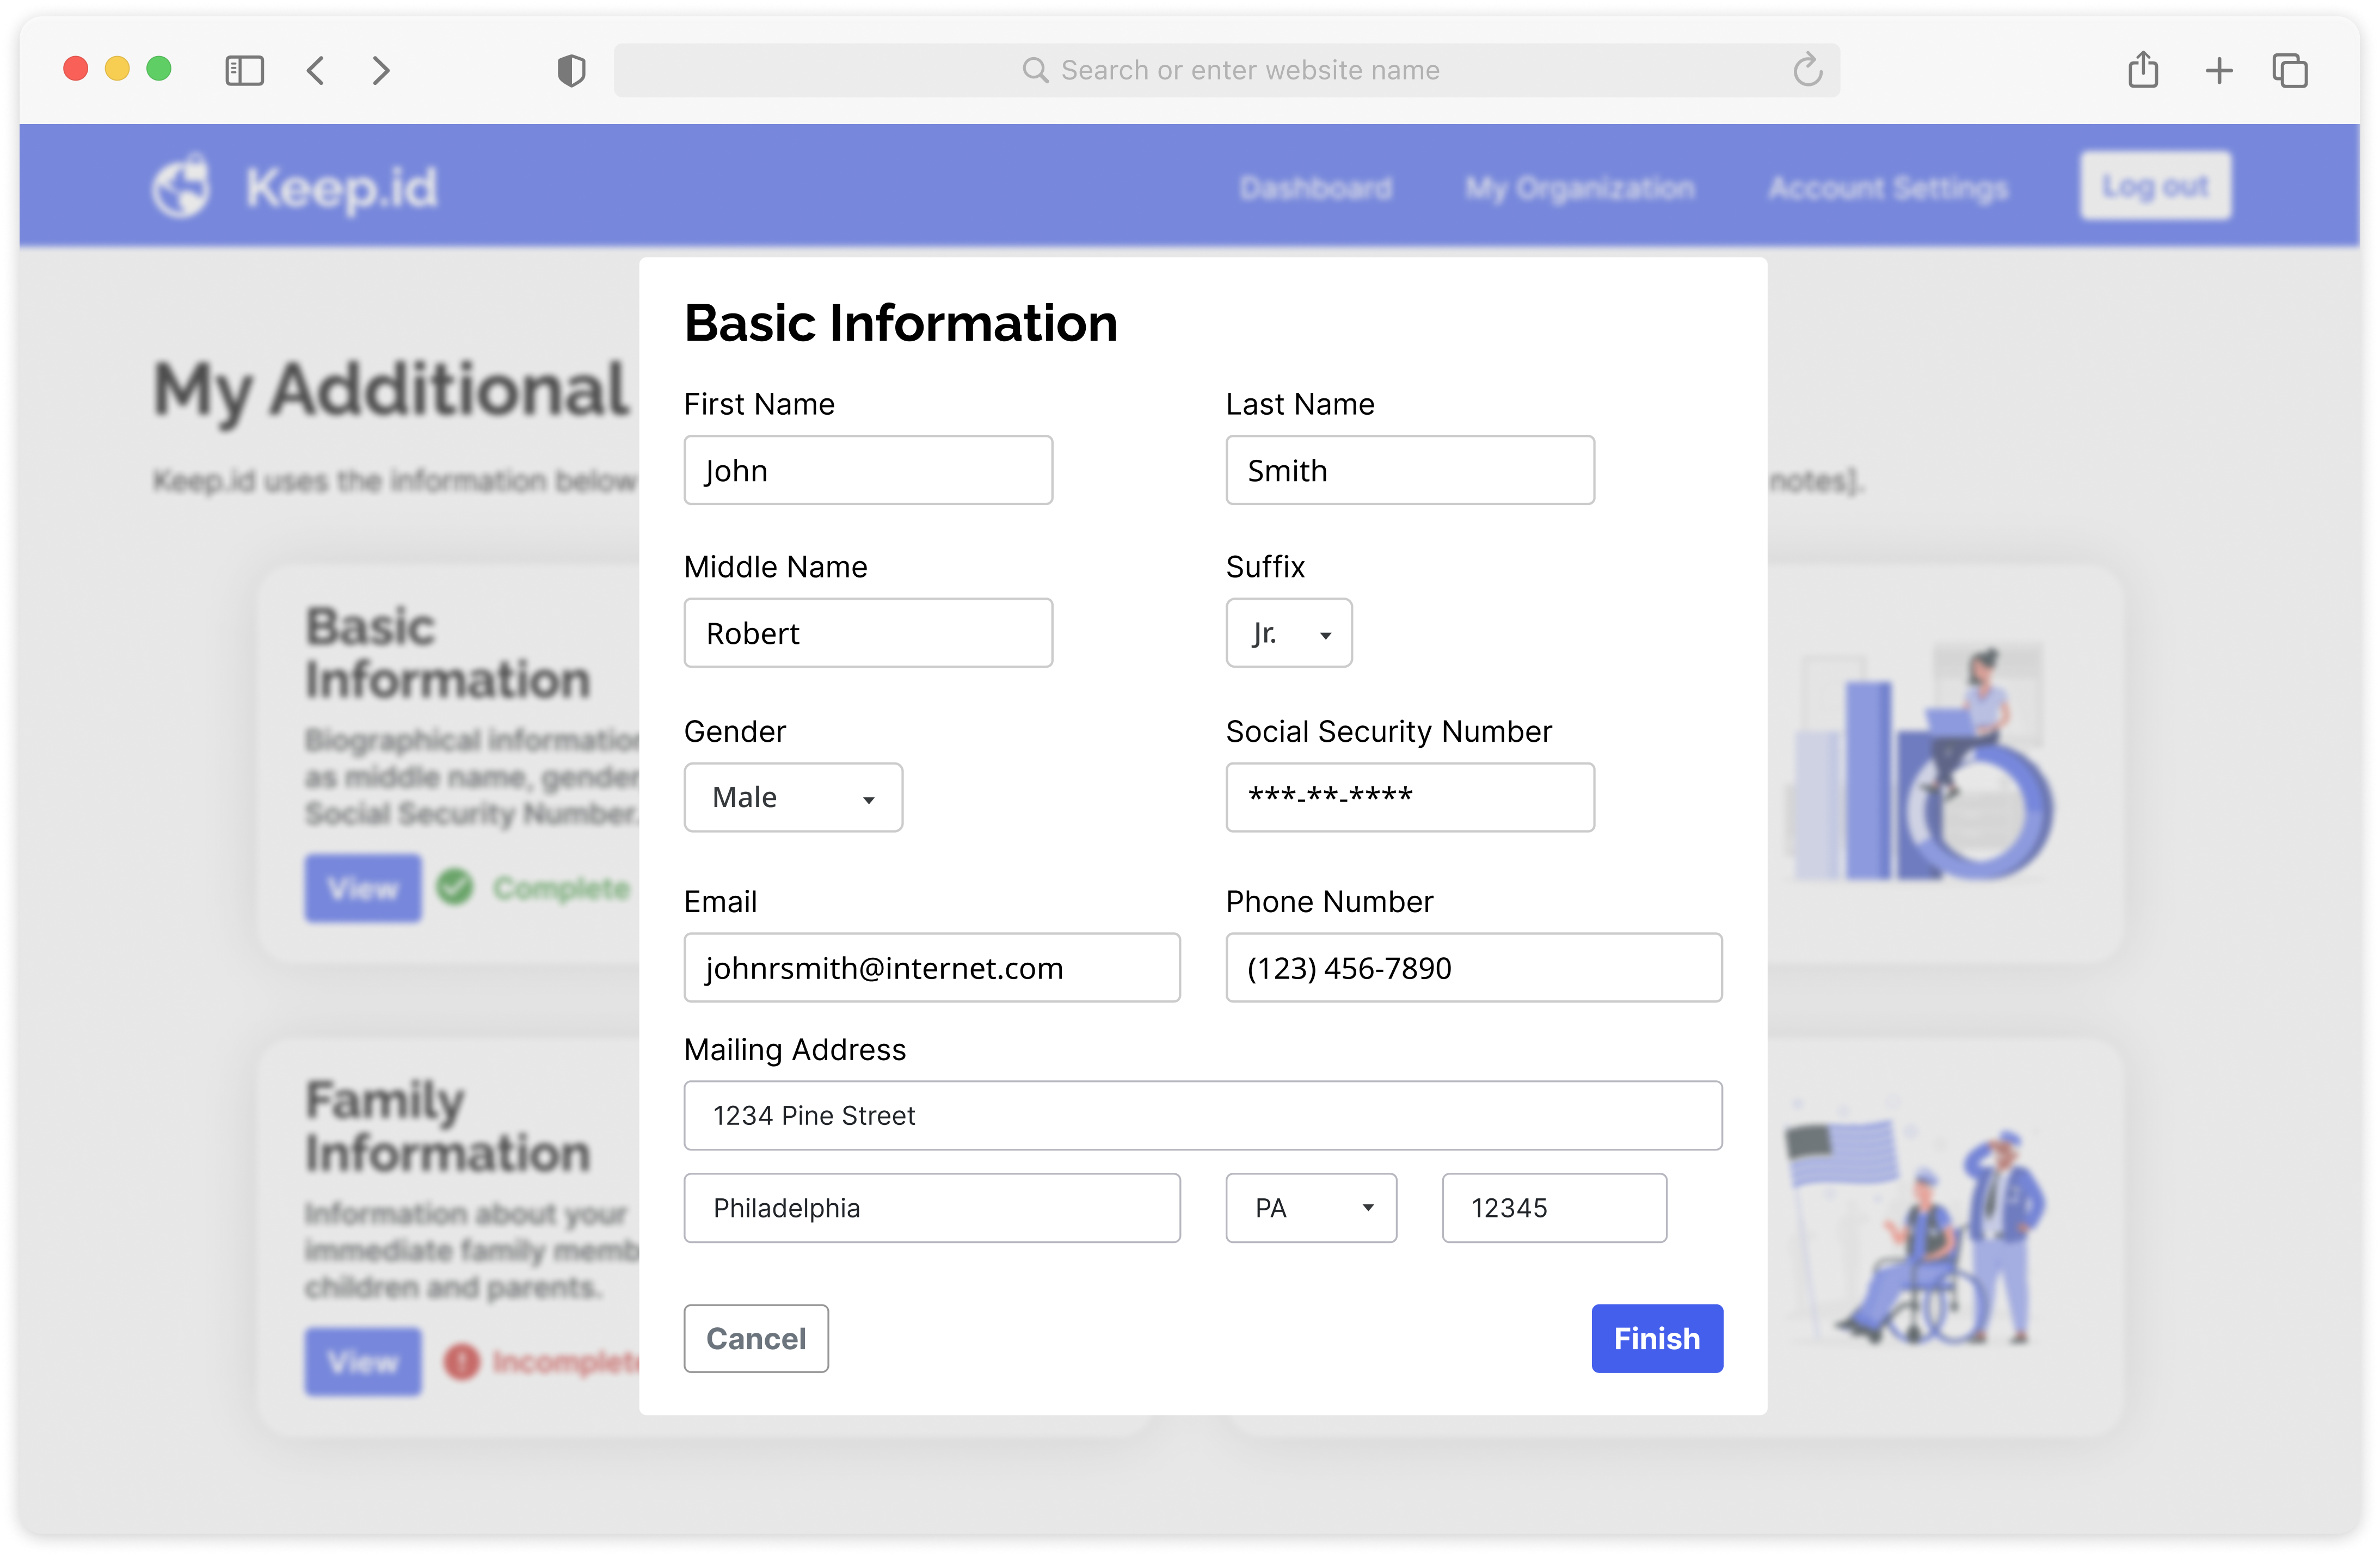Open Dashboard in the navigation bar
Screen dimensions: 2380x1557
[x=1315, y=187]
